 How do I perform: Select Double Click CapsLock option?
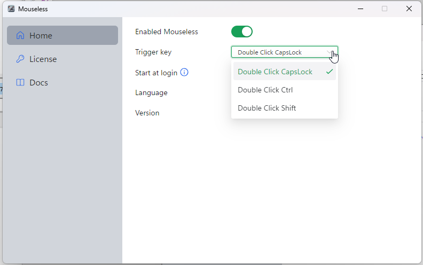[x=284, y=72]
